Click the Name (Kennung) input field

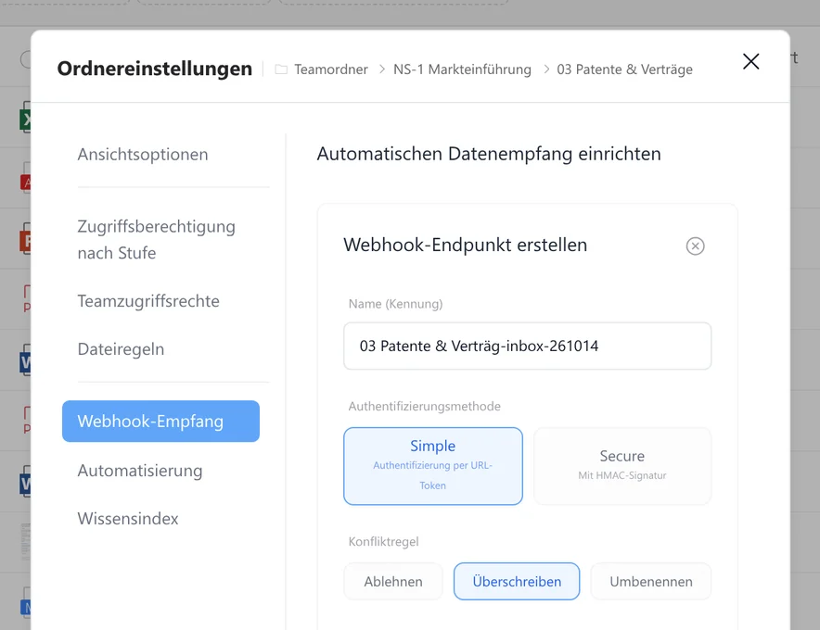click(x=527, y=346)
